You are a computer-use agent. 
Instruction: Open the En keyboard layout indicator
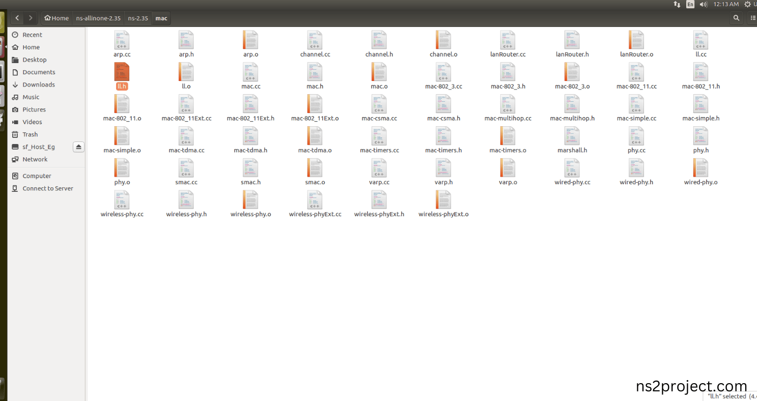point(690,4)
